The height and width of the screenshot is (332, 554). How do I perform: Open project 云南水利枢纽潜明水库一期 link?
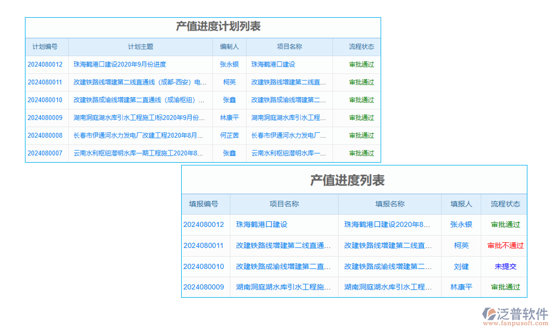[288, 153]
